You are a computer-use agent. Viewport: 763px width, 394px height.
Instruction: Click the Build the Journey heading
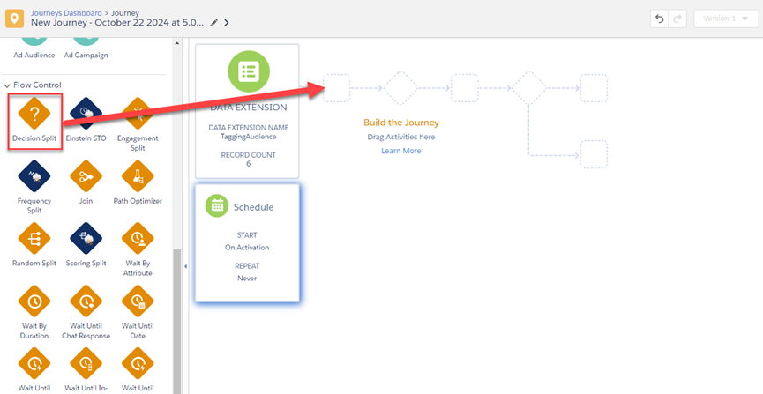[401, 123]
